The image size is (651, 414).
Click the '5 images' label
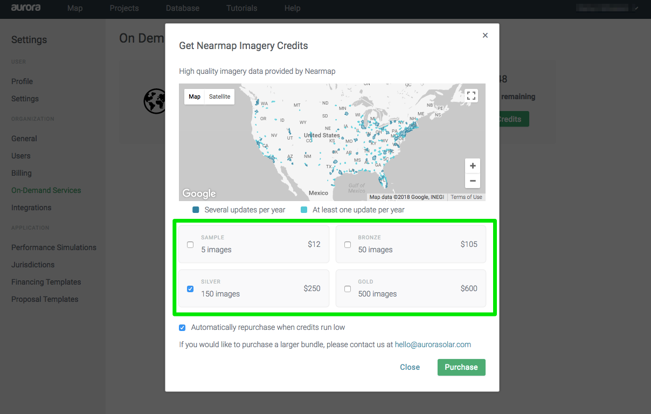coord(216,250)
